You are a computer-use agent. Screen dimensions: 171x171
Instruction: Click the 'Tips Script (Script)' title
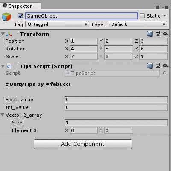point(46,66)
